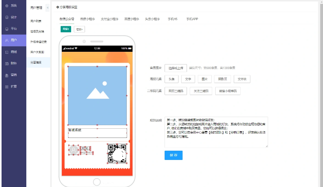This screenshot has height=187, width=323.
Task: Click the blue 保存 button
Action: [x=173, y=155]
